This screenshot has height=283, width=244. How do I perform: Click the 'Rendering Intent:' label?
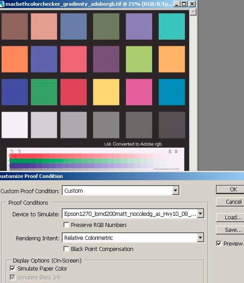pyautogui.click(x=38, y=238)
